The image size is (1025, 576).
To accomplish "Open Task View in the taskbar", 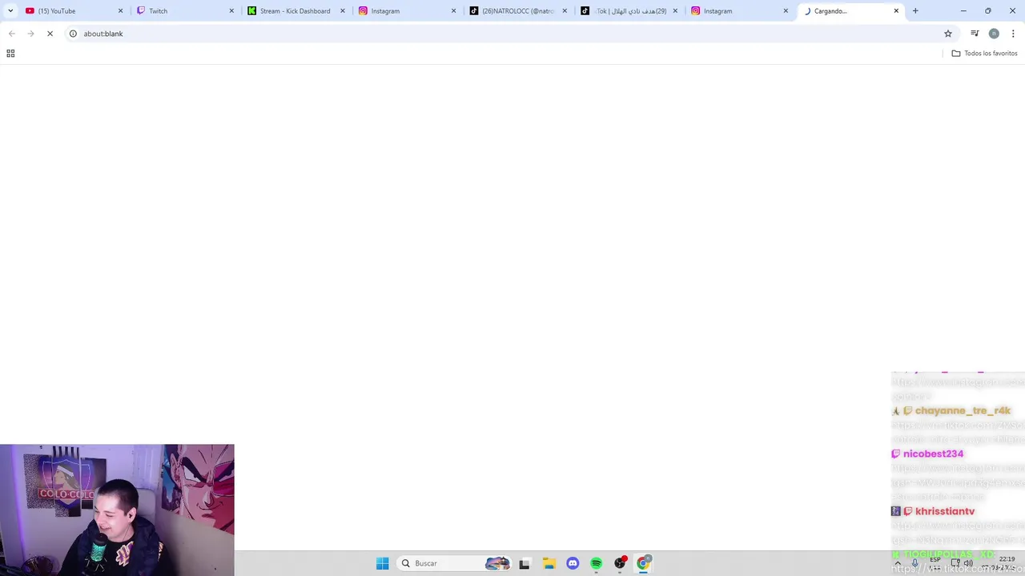I will [525, 563].
